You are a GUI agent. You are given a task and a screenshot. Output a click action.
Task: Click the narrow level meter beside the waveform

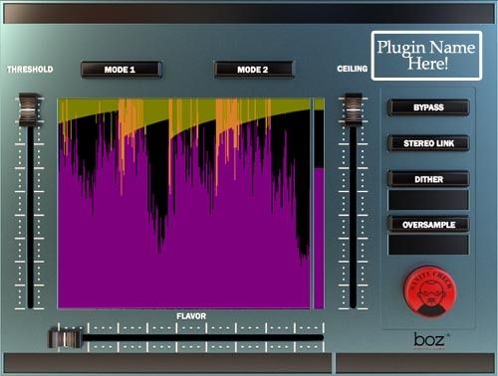click(319, 203)
